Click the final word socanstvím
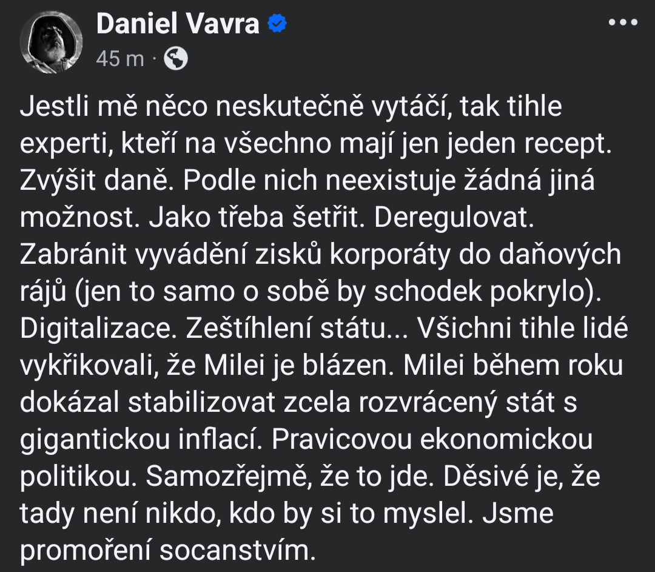This screenshot has width=655, height=572. click(x=237, y=551)
